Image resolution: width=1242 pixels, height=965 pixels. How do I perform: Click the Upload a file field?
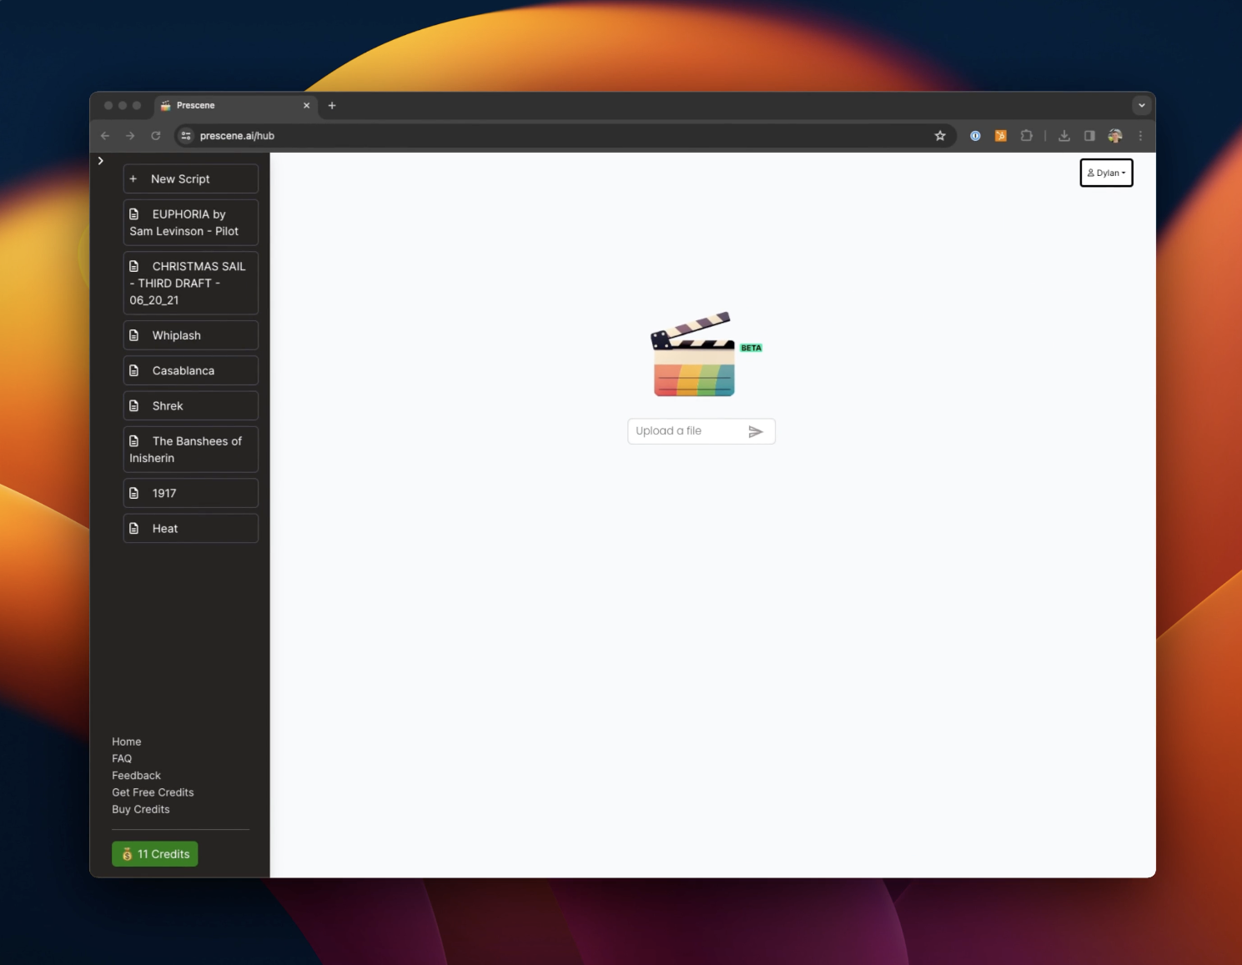(x=701, y=431)
